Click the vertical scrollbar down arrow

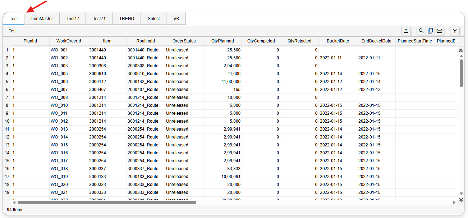coord(461,193)
